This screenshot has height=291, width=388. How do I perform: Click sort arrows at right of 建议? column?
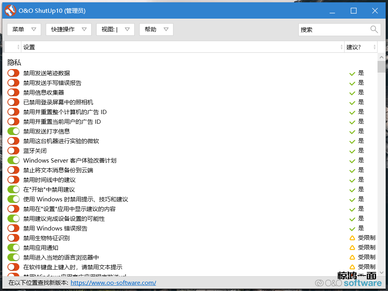coord(374,47)
